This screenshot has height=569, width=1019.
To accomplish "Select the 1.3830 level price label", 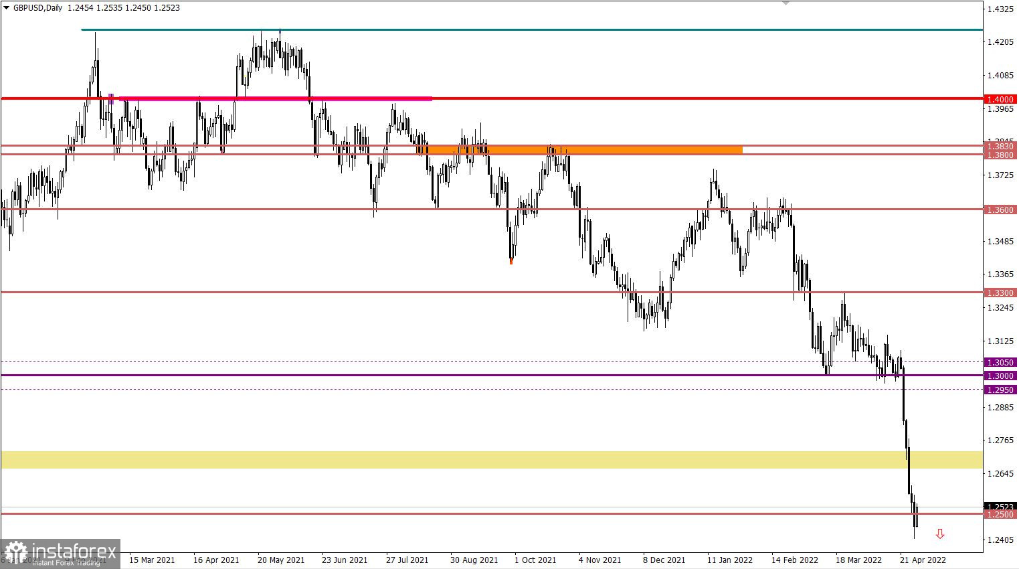I will pyautogui.click(x=1001, y=146).
